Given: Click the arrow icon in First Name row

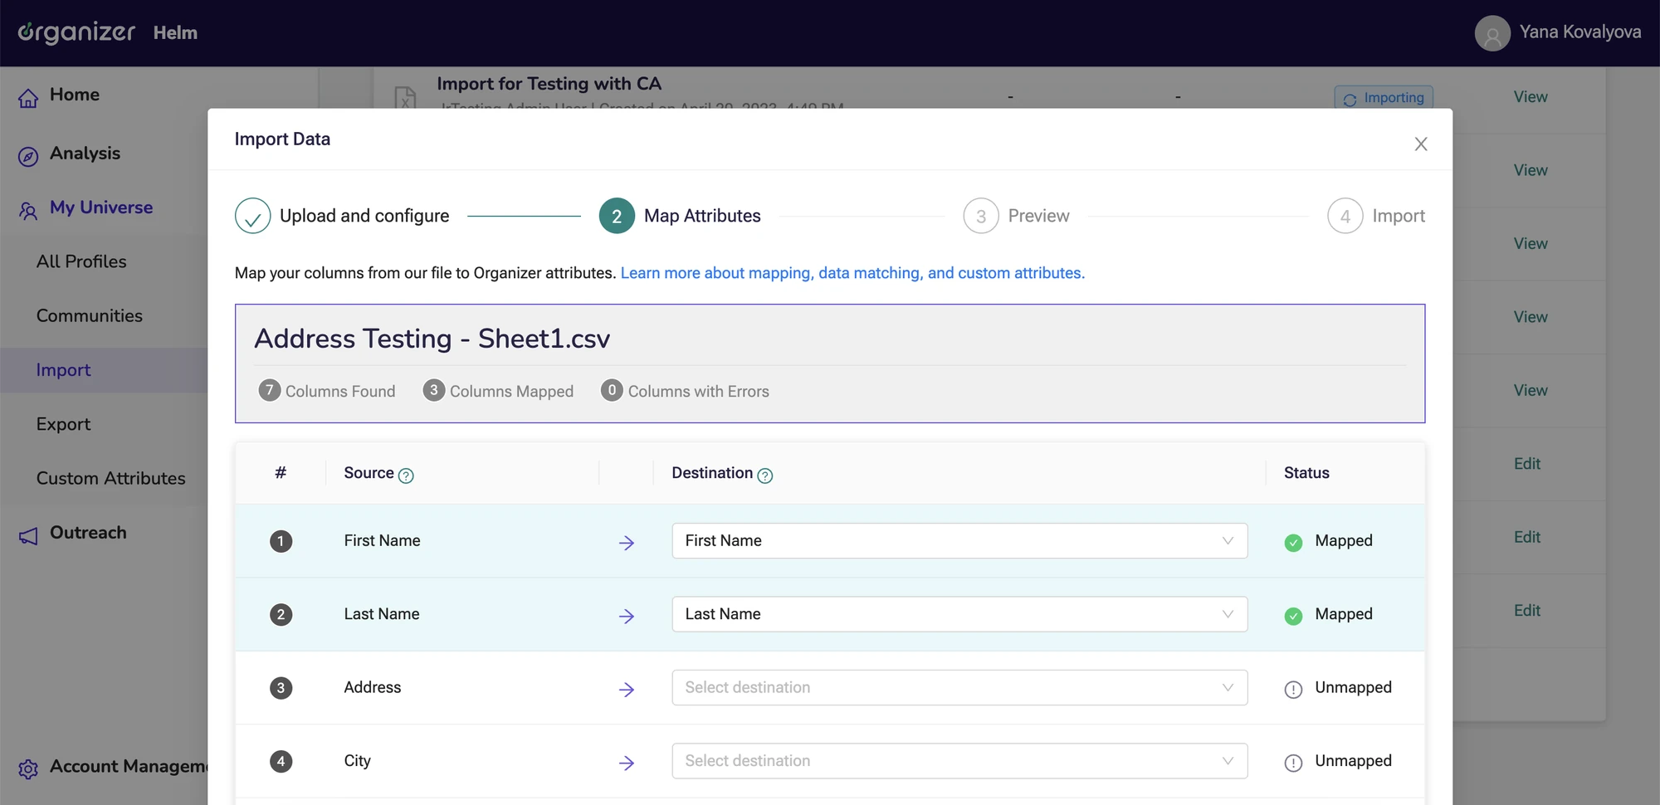Looking at the screenshot, I should tap(627, 543).
